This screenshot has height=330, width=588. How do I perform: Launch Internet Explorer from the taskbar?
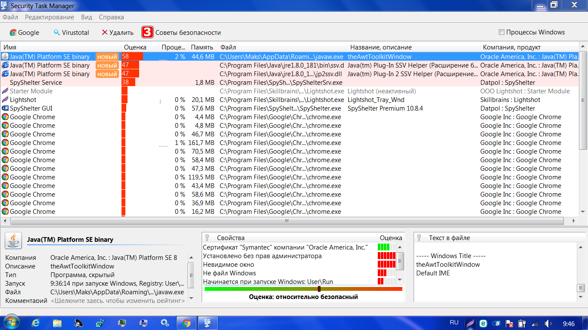(36, 323)
